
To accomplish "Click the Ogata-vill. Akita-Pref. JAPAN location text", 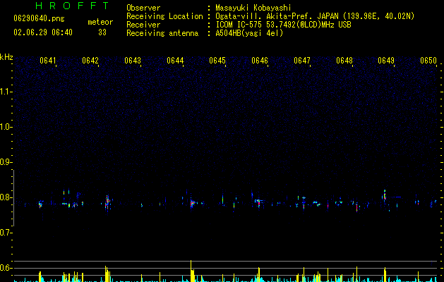I will [315, 16].
